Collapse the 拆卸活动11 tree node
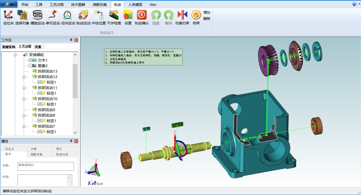This screenshot has width=361, height=195. [x=24, y=88]
